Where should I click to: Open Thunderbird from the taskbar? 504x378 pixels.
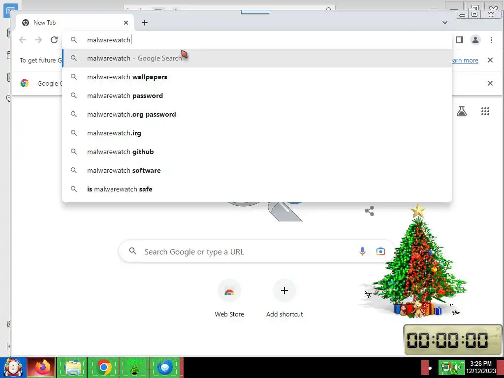165,368
